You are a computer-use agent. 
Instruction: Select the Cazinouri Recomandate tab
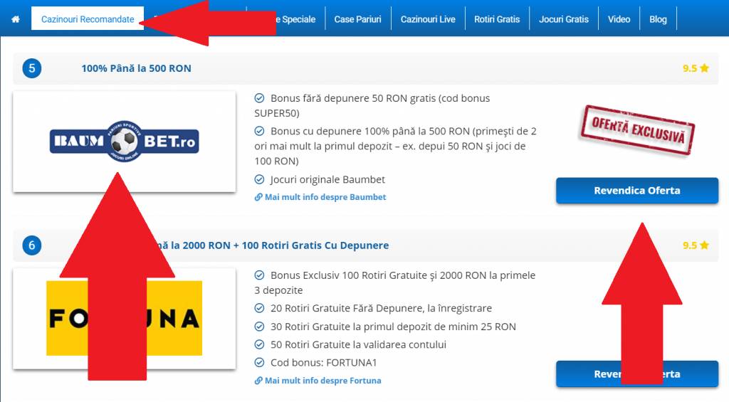pos(88,19)
